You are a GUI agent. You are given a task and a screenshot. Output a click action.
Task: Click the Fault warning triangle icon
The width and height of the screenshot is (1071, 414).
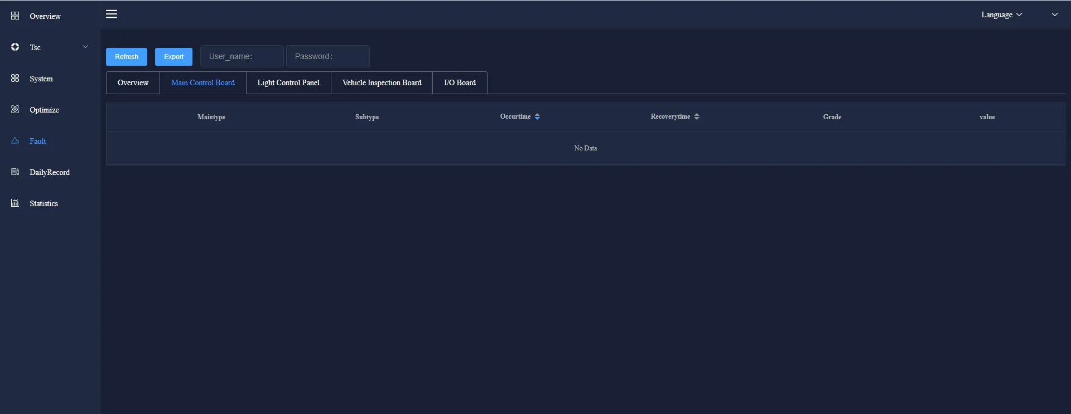coord(15,140)
